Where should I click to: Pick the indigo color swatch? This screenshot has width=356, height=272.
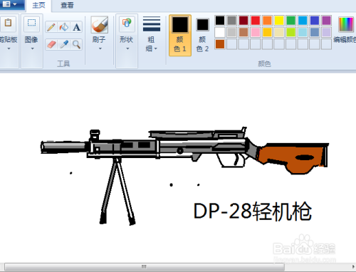[315, 21]
